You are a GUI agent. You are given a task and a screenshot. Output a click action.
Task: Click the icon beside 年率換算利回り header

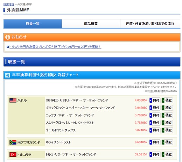tap(8, 75)
